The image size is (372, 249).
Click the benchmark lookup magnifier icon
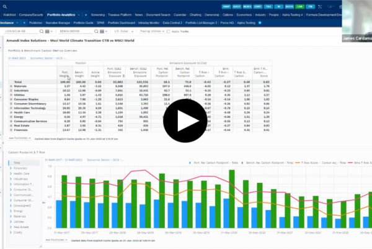[96, 32]
